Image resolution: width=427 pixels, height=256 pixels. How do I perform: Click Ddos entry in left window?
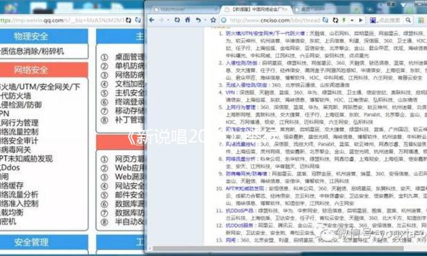pyautogui.click(x=10, y=167)
